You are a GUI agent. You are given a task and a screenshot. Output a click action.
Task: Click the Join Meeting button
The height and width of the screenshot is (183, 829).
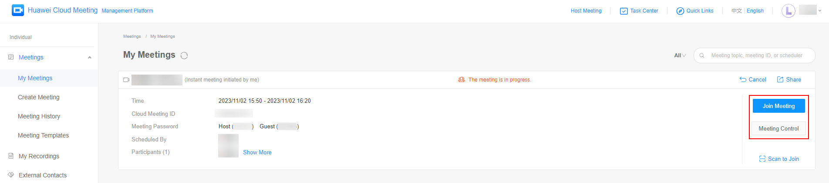[x=778, y=106]
